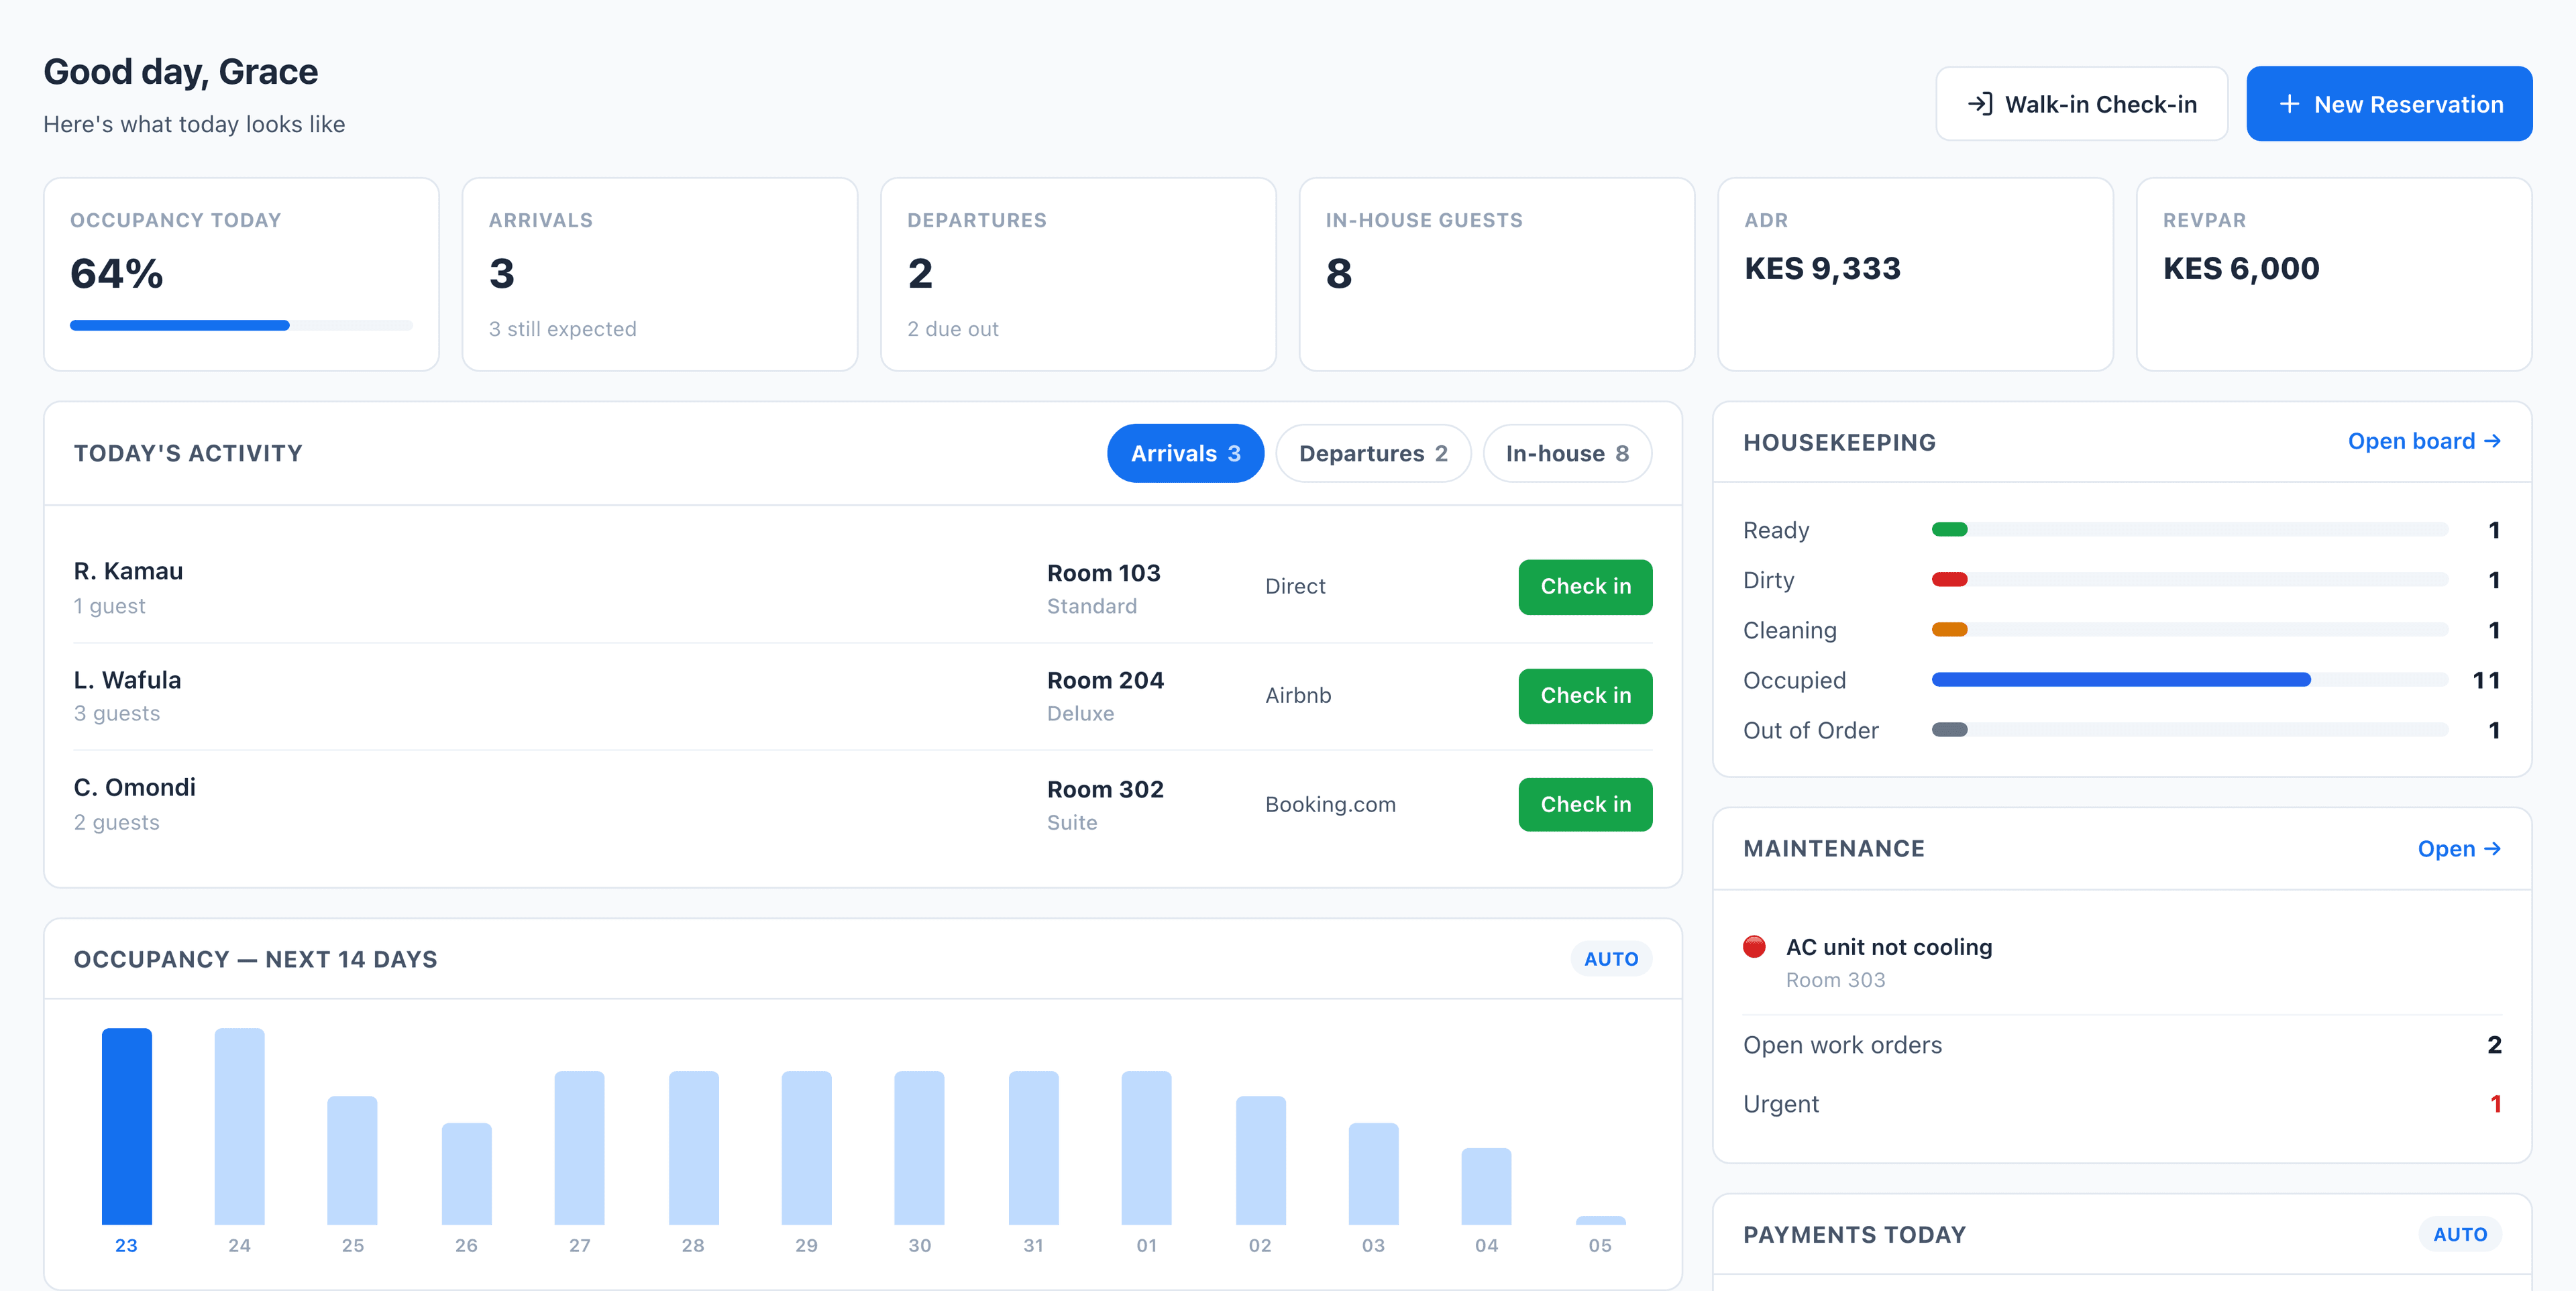The image size is (2576, 1291).
Task: Click the Walk-in Check-in door arrow icon
Action: tap(1980, 104)
